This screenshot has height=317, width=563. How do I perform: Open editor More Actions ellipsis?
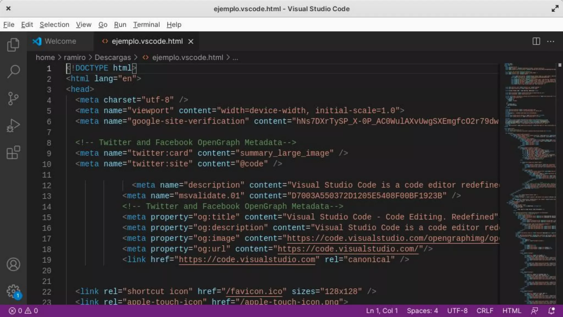click(x=551, y=41)
